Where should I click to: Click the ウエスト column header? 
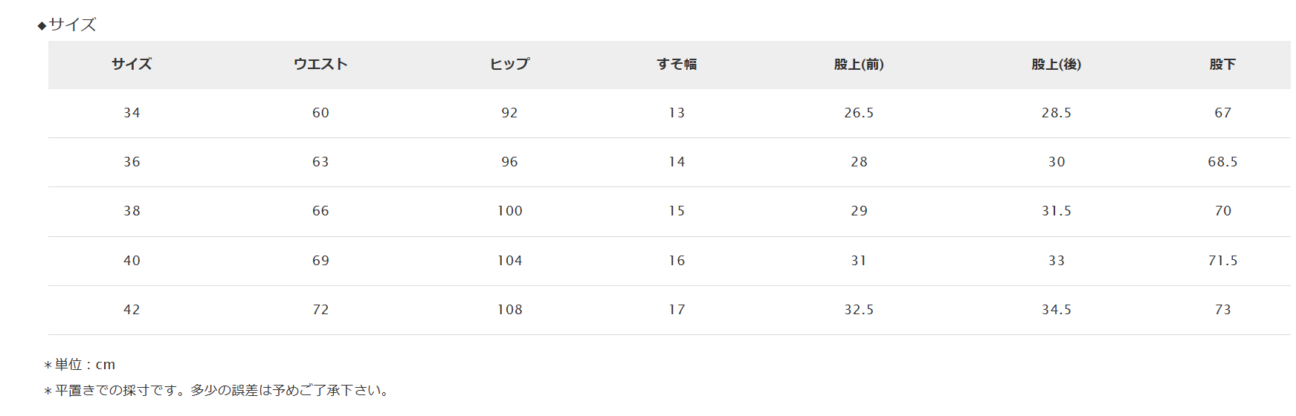coord(320,65)
